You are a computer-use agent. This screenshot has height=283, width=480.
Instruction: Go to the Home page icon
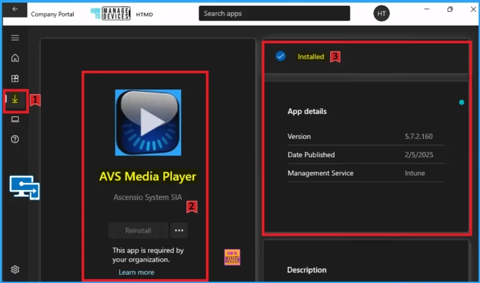click(x=15, y=58)
